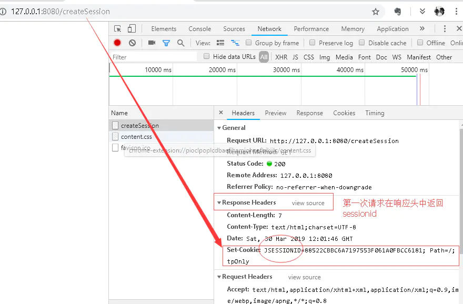Viewport: 463px width, 304px height.
Task: Select the content.css request row
Action: pos(162,137)
